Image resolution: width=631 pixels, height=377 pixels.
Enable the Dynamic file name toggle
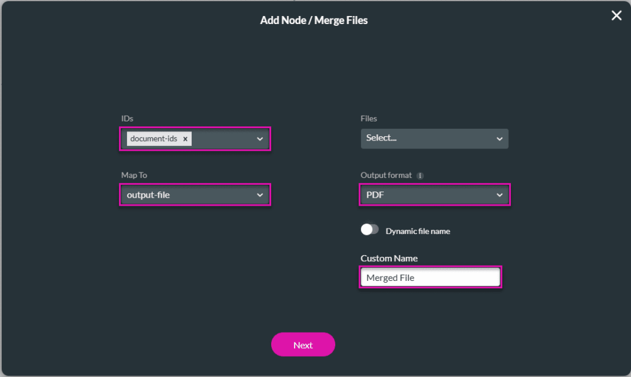(370, 229)
